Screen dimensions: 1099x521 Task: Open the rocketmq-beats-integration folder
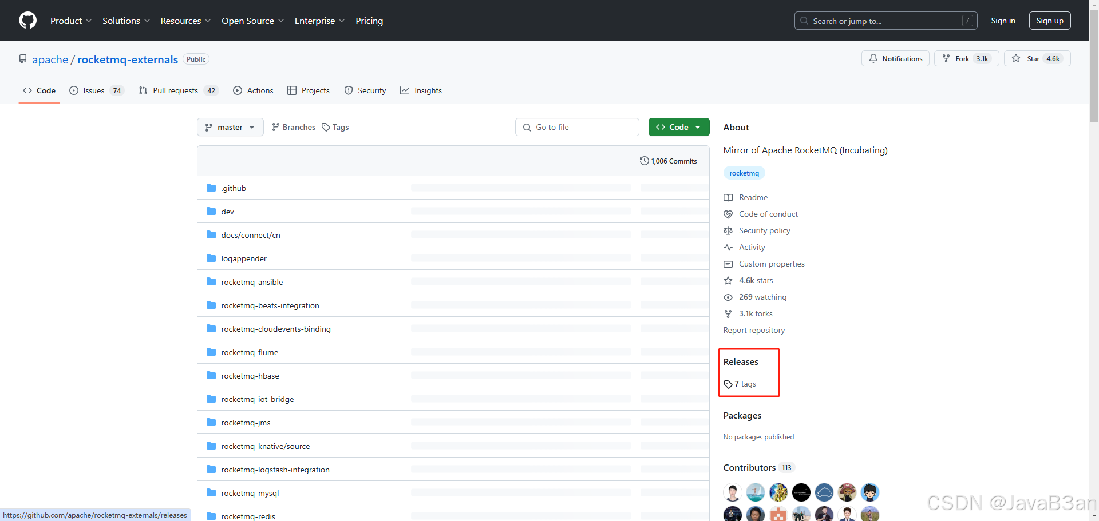click(270, 305)
